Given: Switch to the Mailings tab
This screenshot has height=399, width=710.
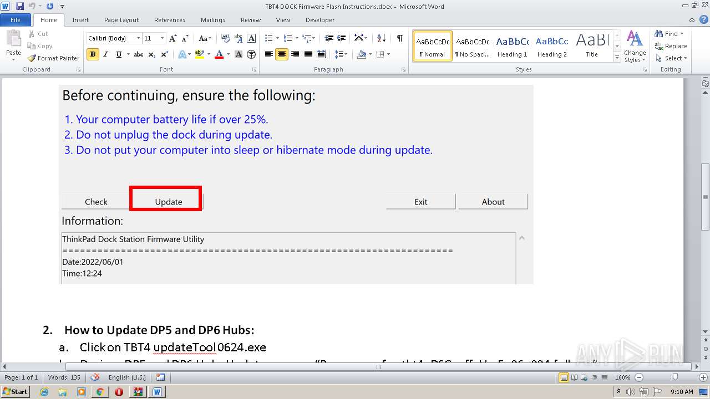Looking at the screenshot, I should coord(213,20).
